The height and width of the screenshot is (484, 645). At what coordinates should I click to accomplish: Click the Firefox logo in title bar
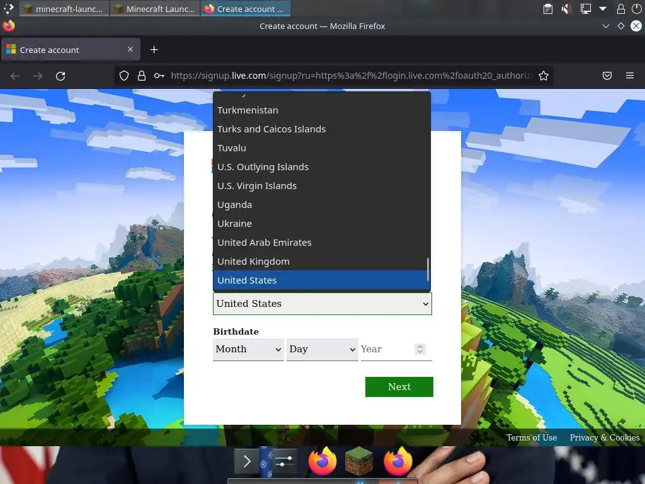click(9, 26)
